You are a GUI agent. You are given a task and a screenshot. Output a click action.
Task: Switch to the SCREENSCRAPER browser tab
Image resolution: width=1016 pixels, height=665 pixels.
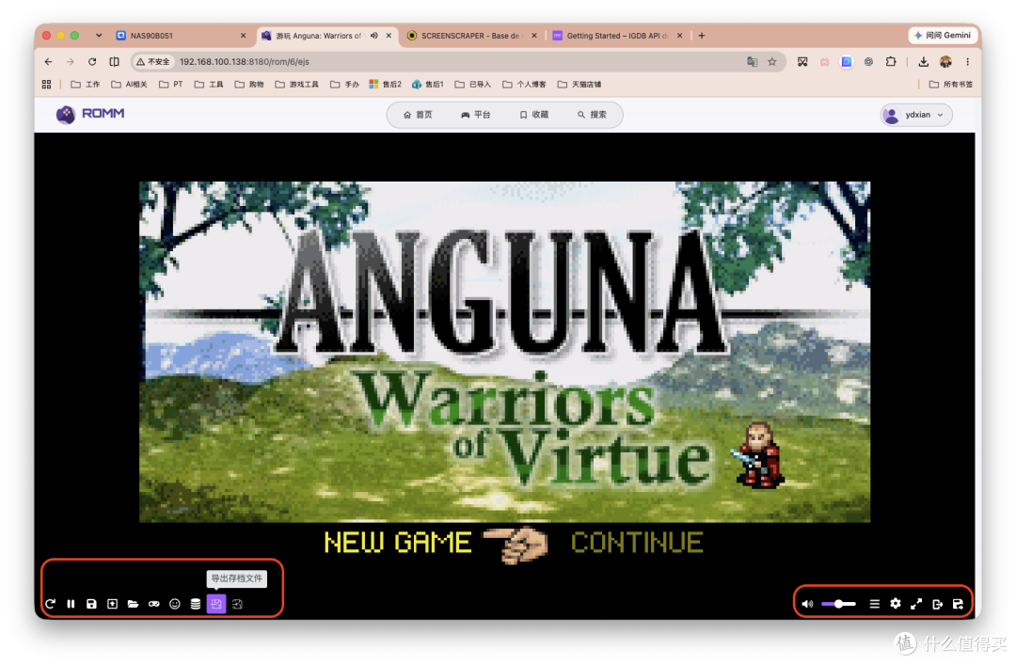[x=471, y=36]
